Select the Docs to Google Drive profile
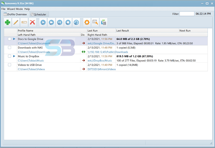Screen dimensions: 215x148 [30, 39]
